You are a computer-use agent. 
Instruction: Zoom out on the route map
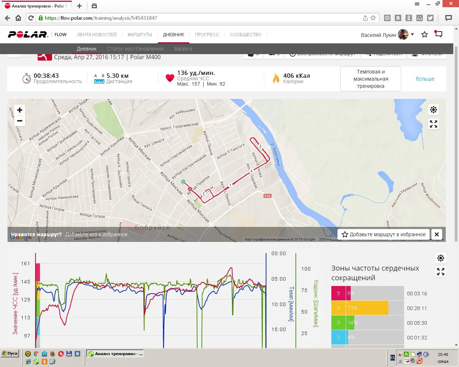click(x=20, y=121)
